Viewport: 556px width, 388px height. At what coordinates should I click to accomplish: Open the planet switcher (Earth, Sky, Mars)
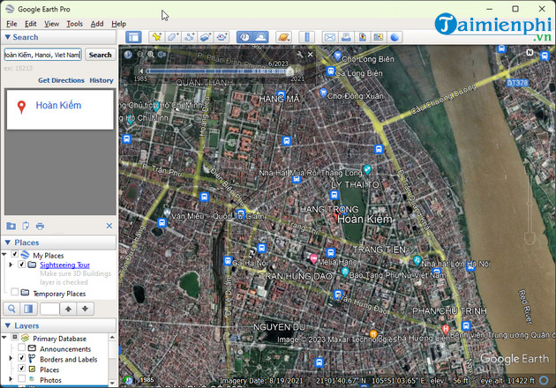(283, 37)
